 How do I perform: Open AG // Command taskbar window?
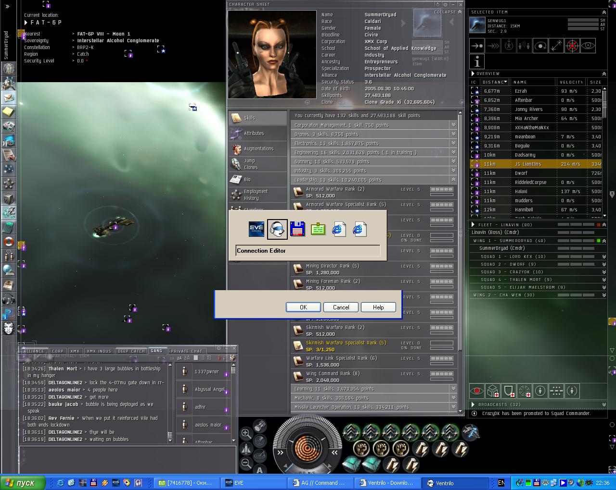320,483
